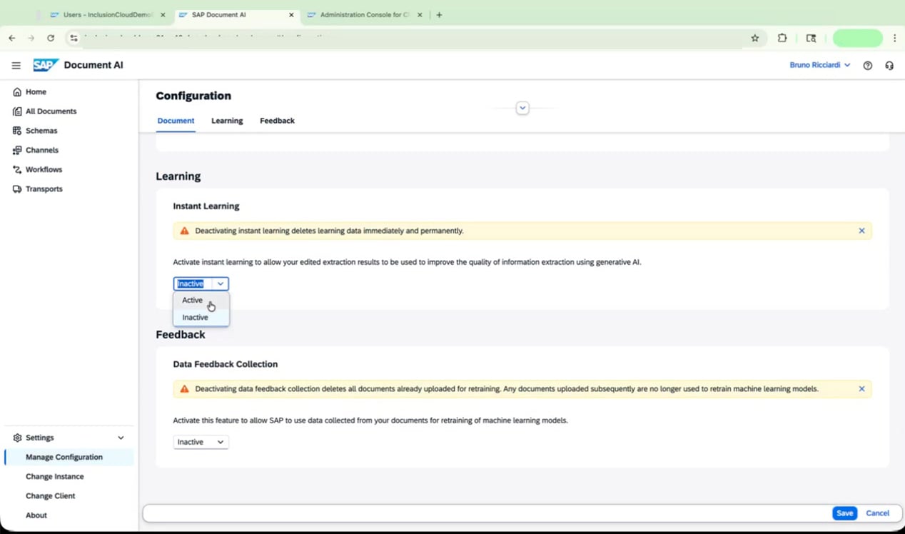Screen dimensions: 905x534
Task: Select Inactive in the dropdown list
Action: 201,318
